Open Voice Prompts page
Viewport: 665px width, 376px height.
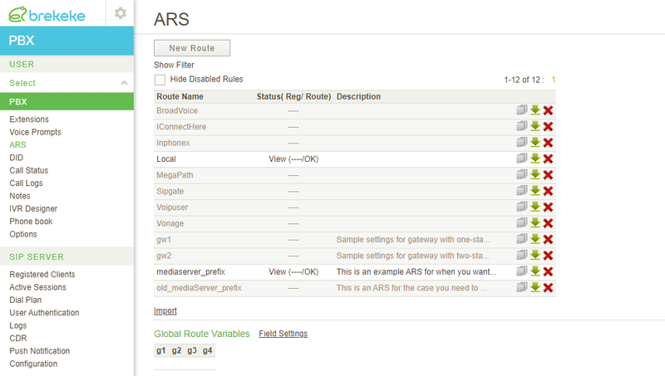(x=35, y=132)
